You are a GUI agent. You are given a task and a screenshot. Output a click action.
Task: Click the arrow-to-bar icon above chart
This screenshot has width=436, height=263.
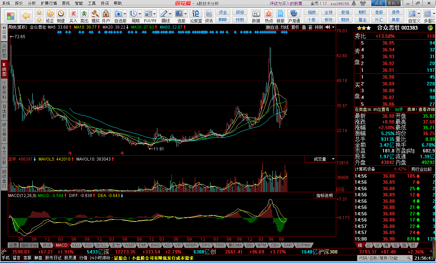[328, 27]
